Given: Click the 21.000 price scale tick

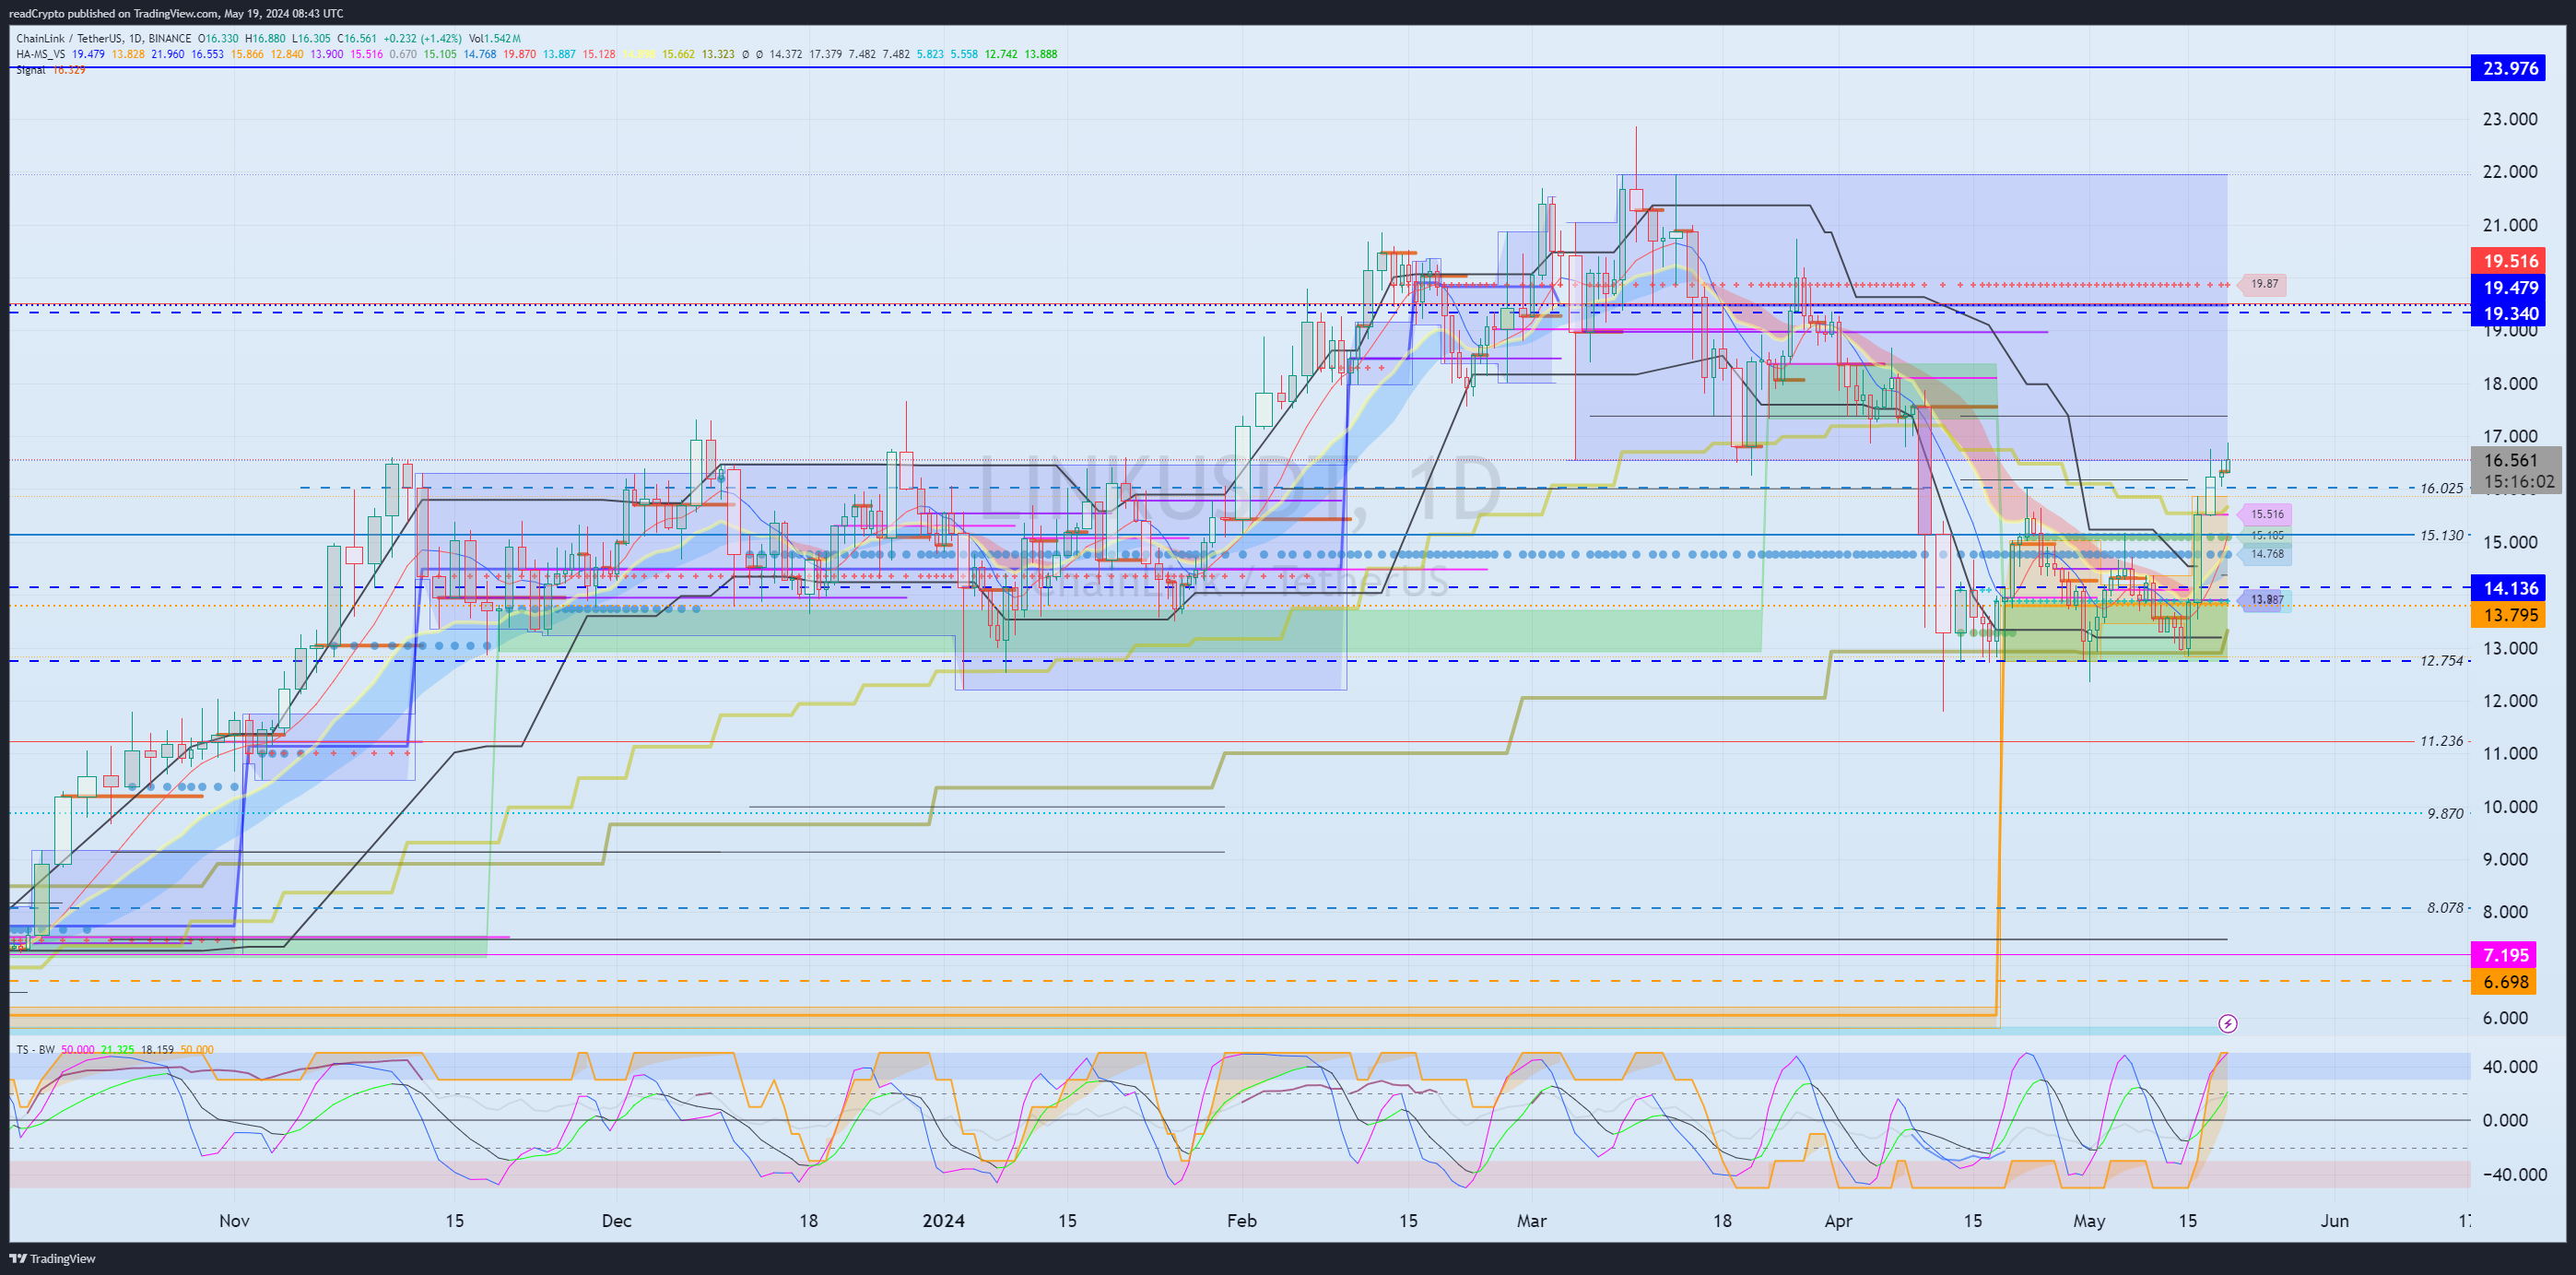Looking at the screenshot, I should click(2510, 225).
